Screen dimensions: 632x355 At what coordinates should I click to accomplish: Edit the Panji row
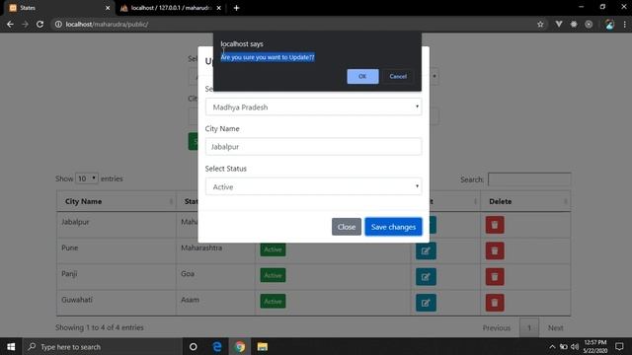426,277
